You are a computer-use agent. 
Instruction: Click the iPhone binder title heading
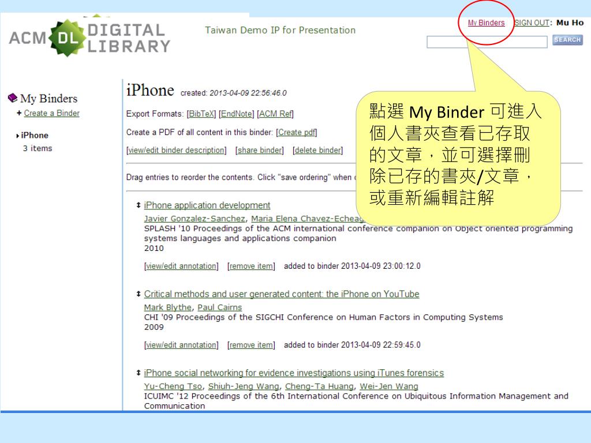[x=150, y=91]
